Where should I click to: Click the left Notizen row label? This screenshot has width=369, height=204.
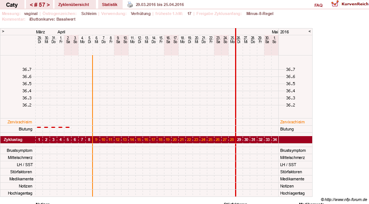pos(26,186)
